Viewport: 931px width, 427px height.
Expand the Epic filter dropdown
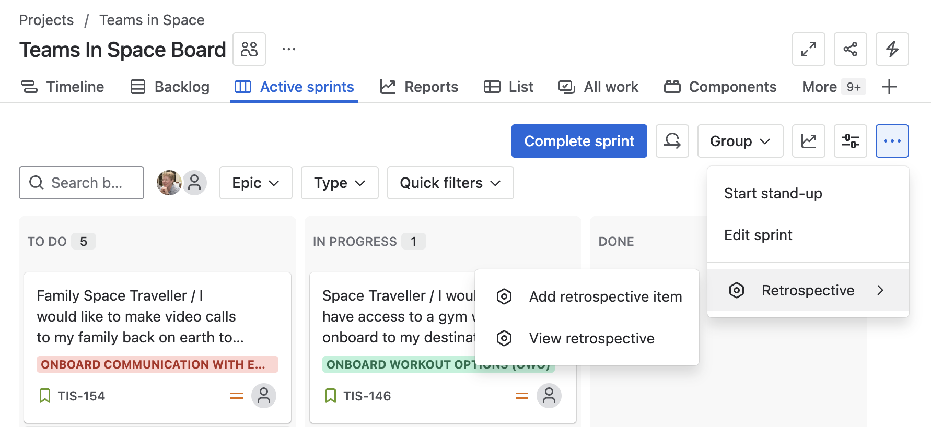(x=255, y=183)
